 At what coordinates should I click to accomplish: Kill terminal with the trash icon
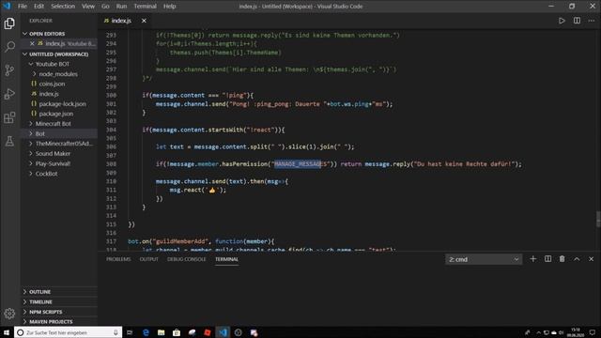[x=562, y=259]
